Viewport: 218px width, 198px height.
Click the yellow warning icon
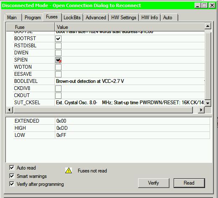point(69,171)
